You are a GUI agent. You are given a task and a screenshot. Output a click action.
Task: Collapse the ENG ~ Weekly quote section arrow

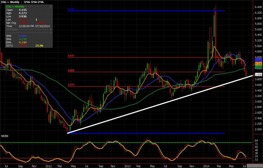[x=50, y=7]
